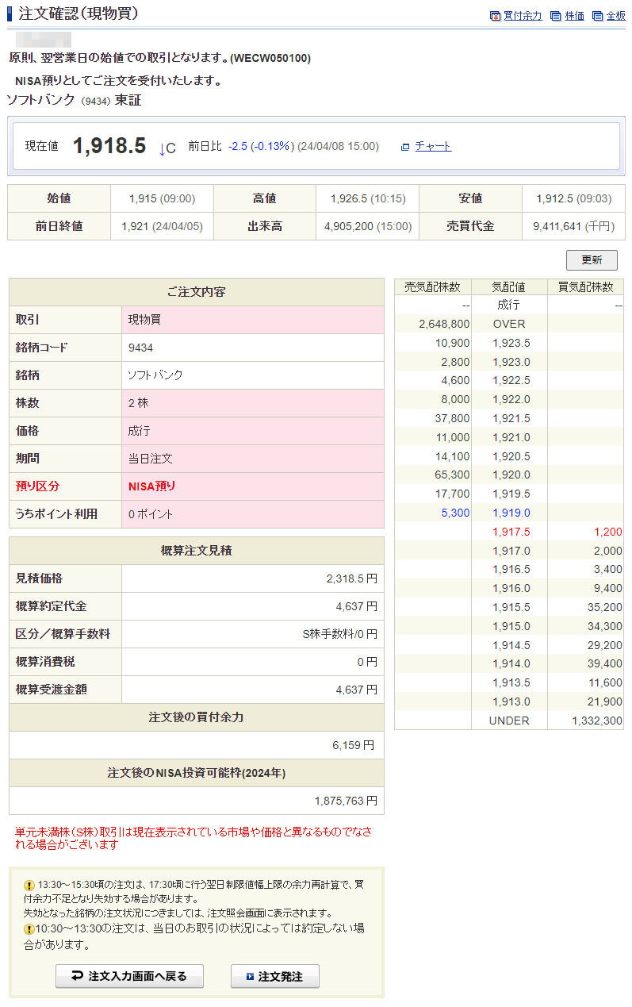Click the blue down-arrow beside current price
The image size is (632, 1007).
click(x=163, y=148)
